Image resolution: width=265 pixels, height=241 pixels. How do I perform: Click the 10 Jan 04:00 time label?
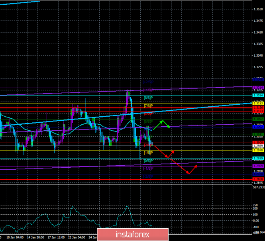coord(15,237)
